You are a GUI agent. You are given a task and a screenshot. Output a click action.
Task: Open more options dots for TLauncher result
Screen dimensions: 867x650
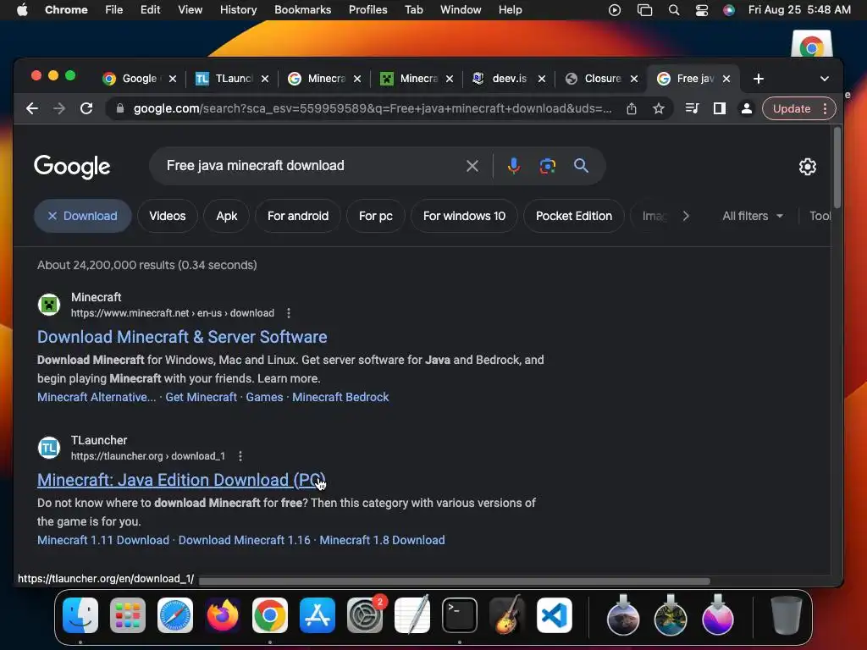(240, 456)
